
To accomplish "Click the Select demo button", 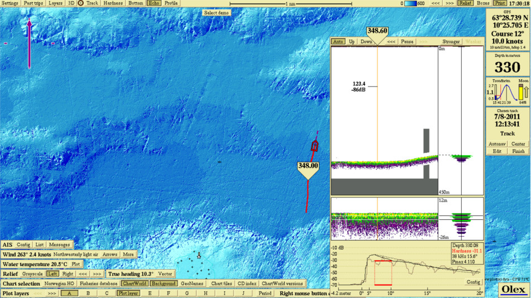I will pos(217,12).
